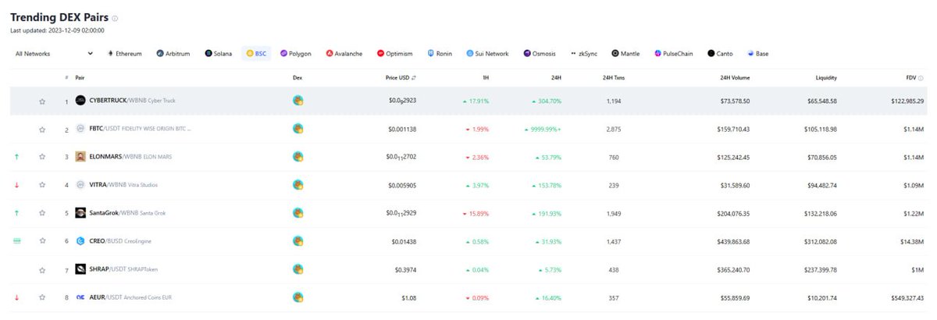Filter by Base network
937x320 pixels.
[x=757, y=54]
